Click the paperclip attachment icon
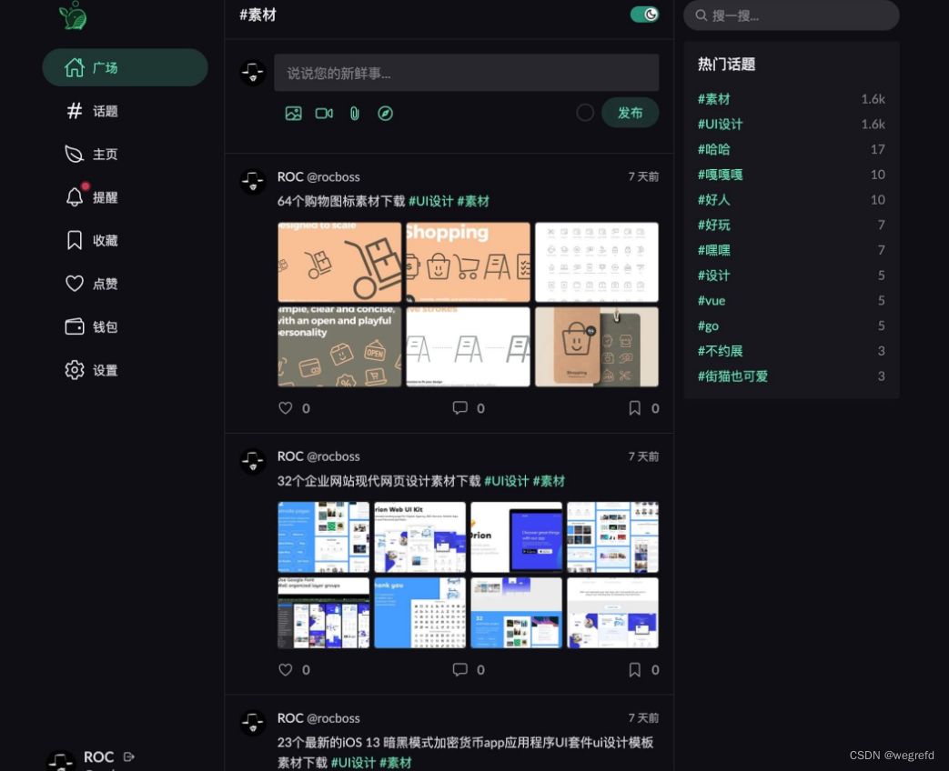Image resolution: width=949 pixels, height=771 pixels. [x=354, y=113]
